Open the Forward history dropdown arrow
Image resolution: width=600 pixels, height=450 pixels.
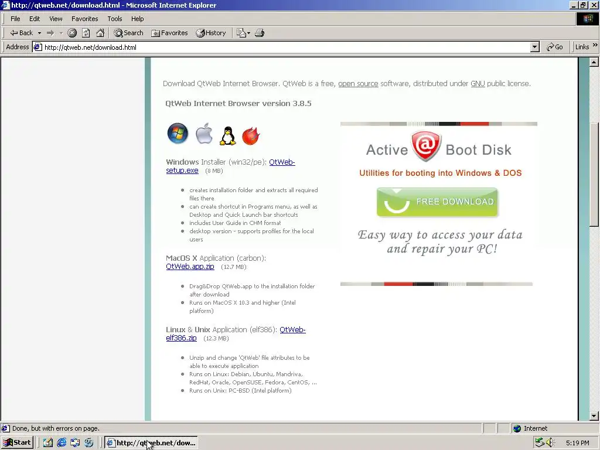[61, 33]
